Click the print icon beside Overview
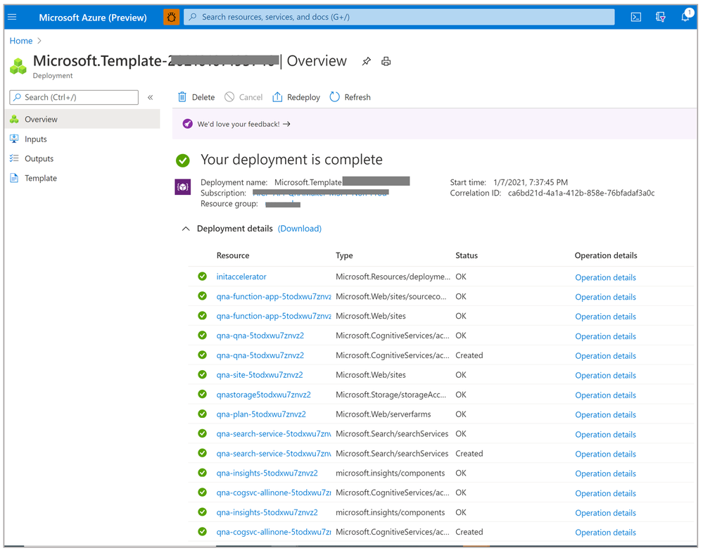The image size is (703, 553). tap(386, 61)
